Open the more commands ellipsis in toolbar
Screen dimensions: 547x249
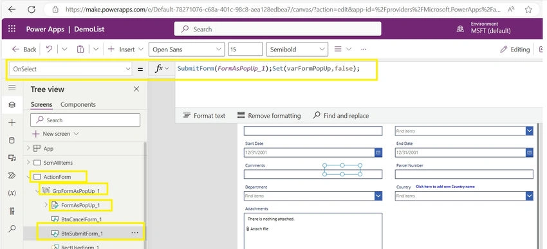[x=364, y=49]
